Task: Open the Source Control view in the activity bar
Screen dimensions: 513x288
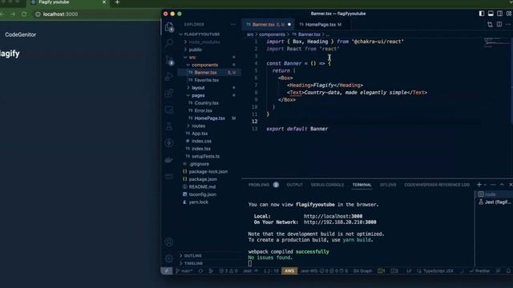Action: click(169, 60)
